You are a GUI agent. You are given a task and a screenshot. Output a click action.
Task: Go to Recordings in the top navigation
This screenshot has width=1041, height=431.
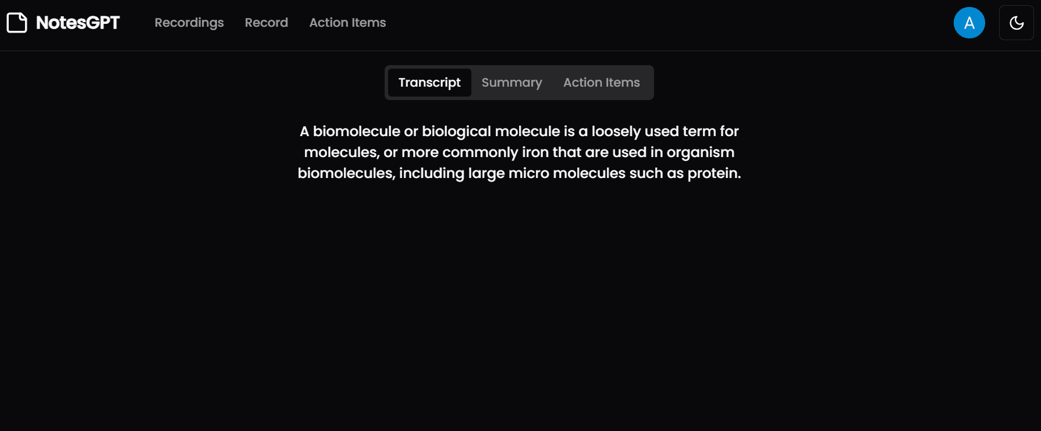189,23
